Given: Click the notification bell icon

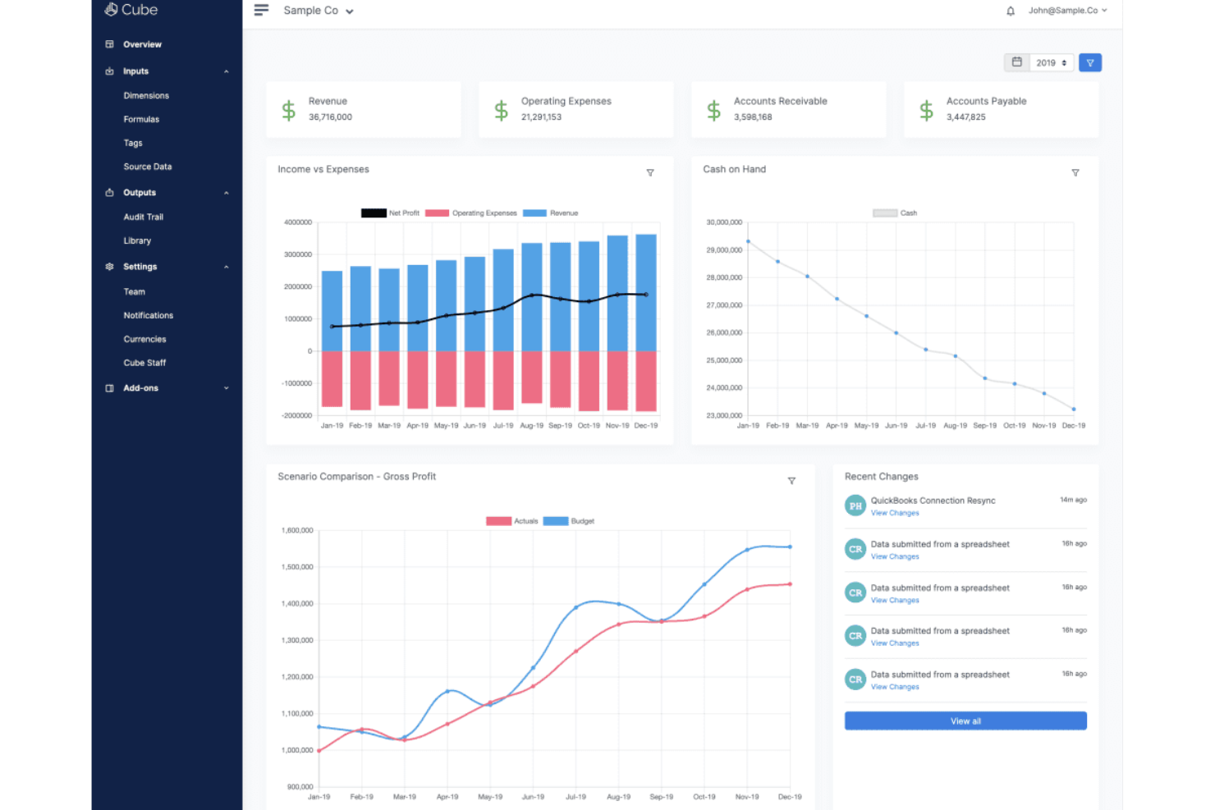Looking at the screenshot, I should pos(1009,11).
